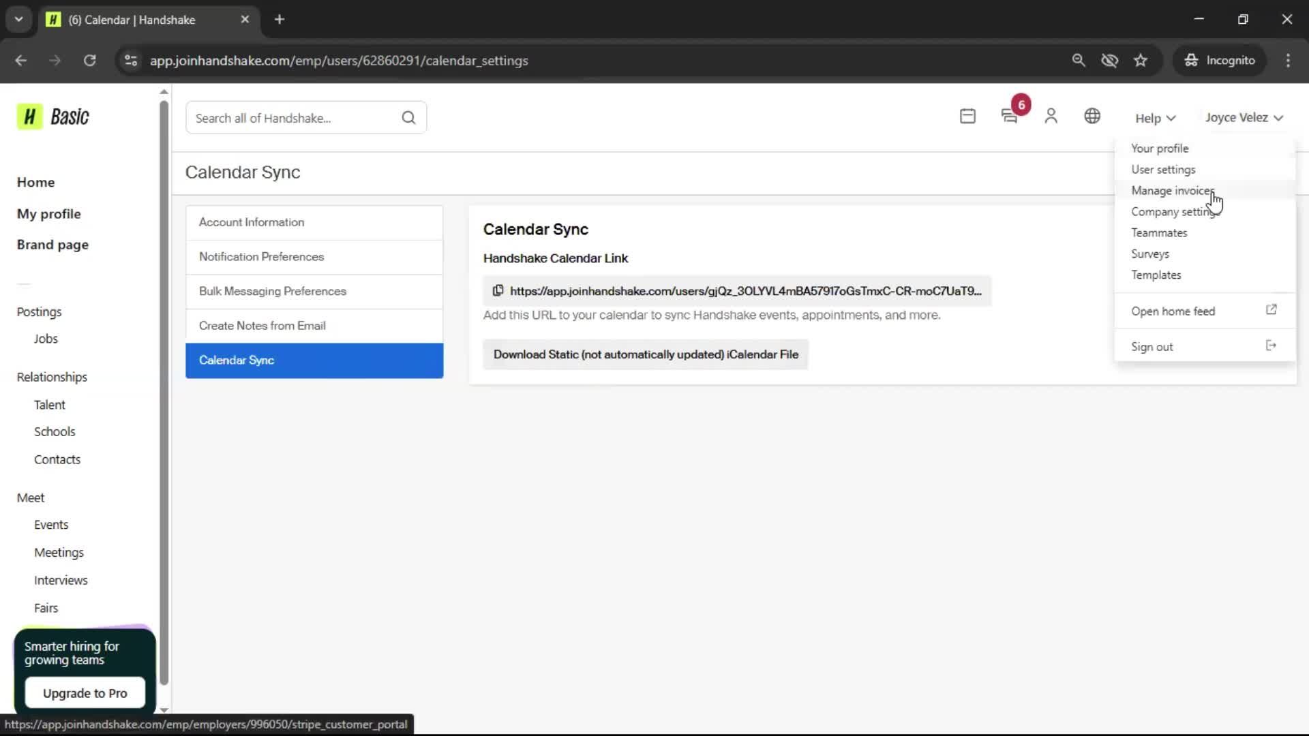Open Create Notes from Email tab
This screenshot has height=736, width=1309.
point(314,326)
